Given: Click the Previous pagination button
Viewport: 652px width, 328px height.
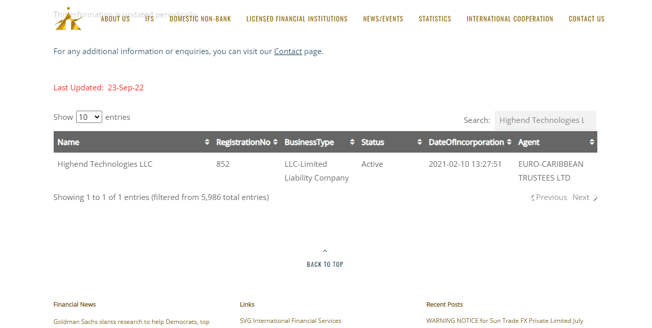Looking at the screenshot, I should point(550,197).
